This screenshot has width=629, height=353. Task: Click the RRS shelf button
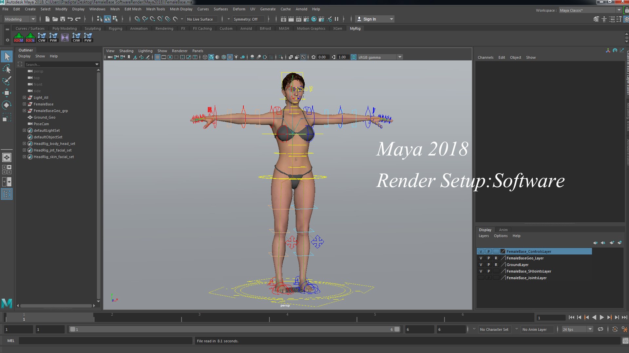point(30,38)
